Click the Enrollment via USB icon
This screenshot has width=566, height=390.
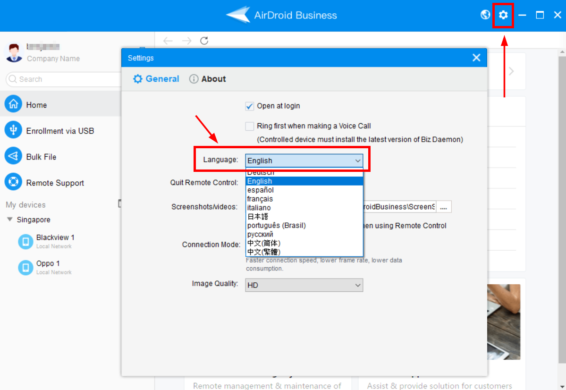(x=13, y=130)
